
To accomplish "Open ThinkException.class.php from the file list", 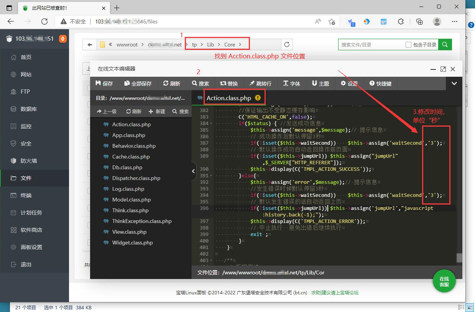I will coord(142,221).
